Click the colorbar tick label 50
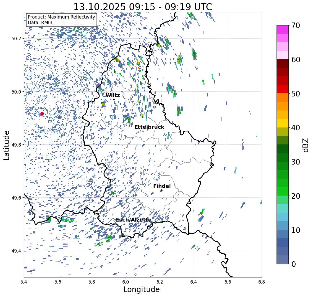Screen dimensions: 312x296 coord(296,94)
